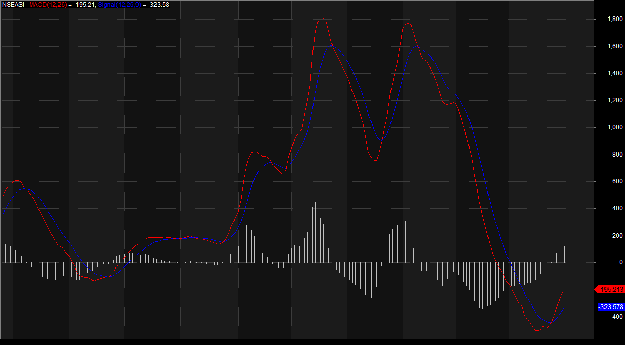This screenshot has height=345, width=625.
Task: Click the red -195.213 MACD value marker
Action: coord(611,290)
